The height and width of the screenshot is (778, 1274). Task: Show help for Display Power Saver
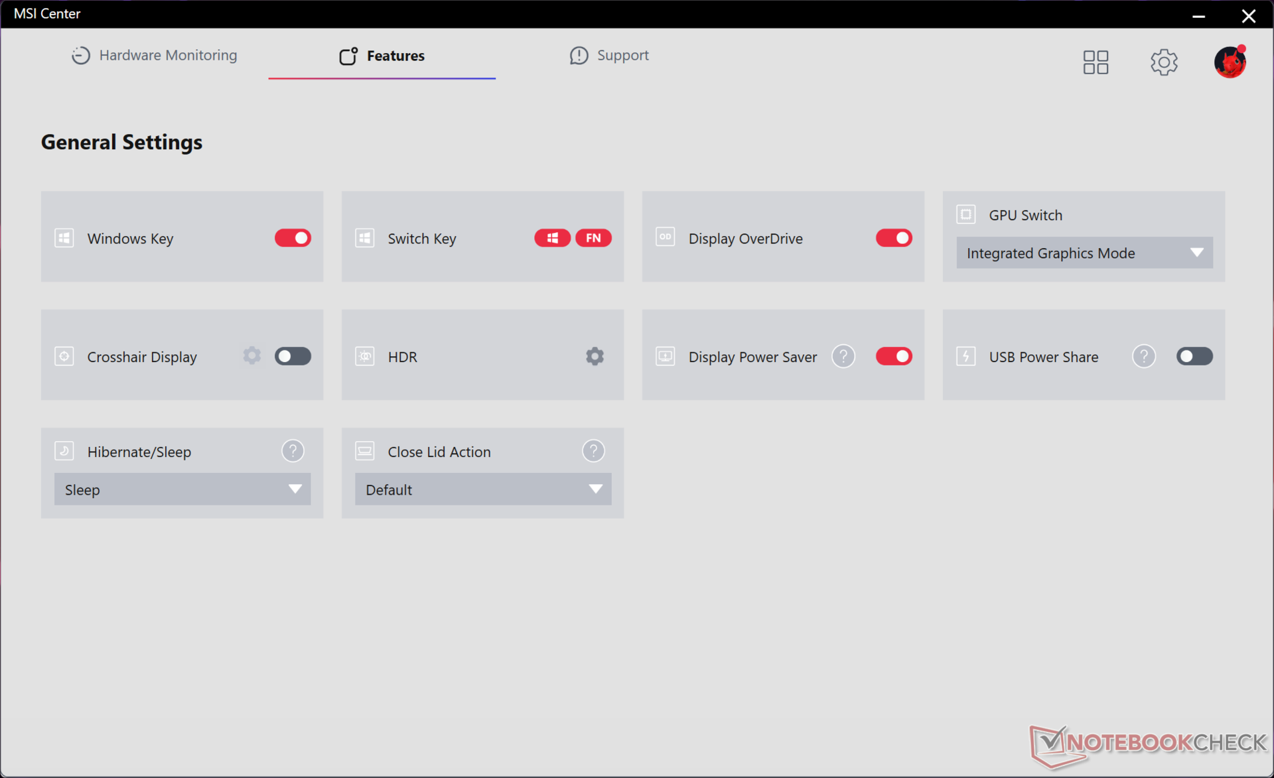click(843, 356)
